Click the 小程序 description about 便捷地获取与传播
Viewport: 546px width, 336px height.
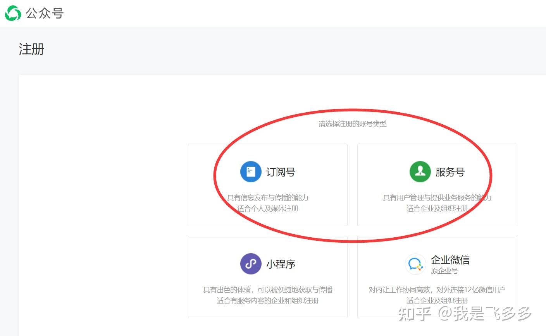click(x=268, y=290)
